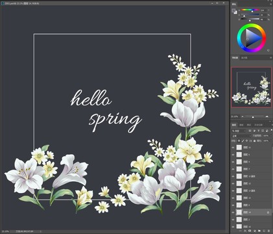Toggle visibility of the second layer from top
The width and height of the screenshot is (273, 234).
click(x=233, y=155)
